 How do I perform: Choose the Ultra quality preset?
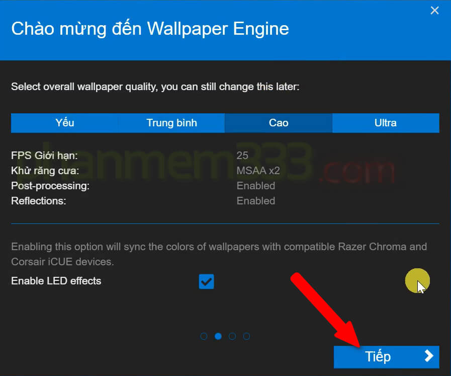[386, 123]
